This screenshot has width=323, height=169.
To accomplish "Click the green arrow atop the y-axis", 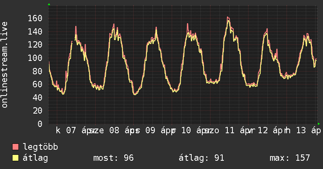I will click(49, 4).
